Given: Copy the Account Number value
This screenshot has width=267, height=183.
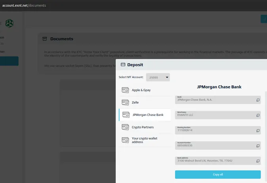Looking at the screenshot, I should (x=258, y=146).
